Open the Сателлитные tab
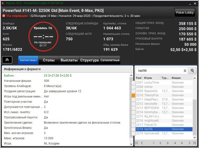 (x=110, y=60)
